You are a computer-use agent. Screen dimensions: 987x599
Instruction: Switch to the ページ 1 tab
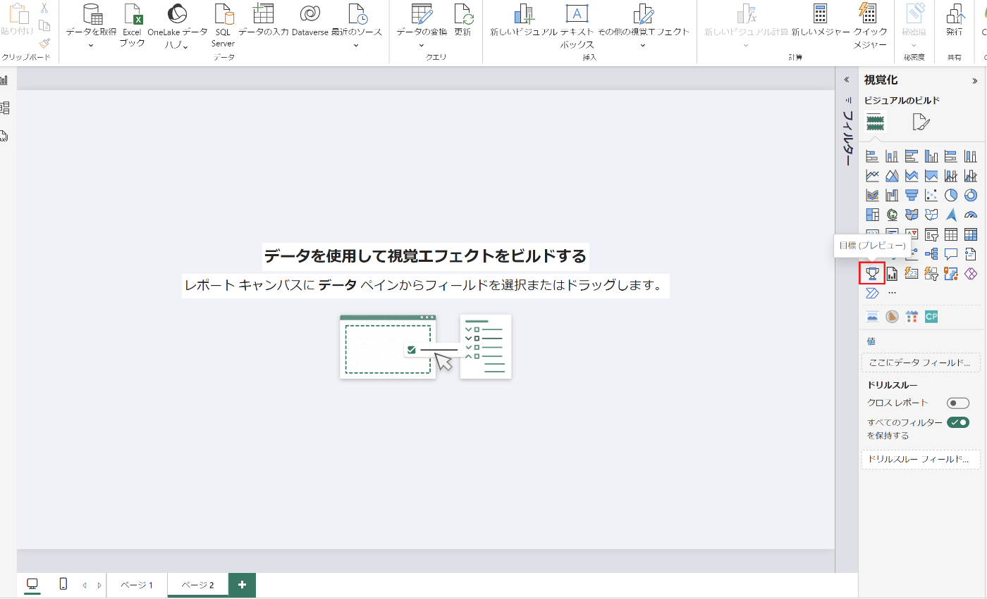click(x=137, y=585)
